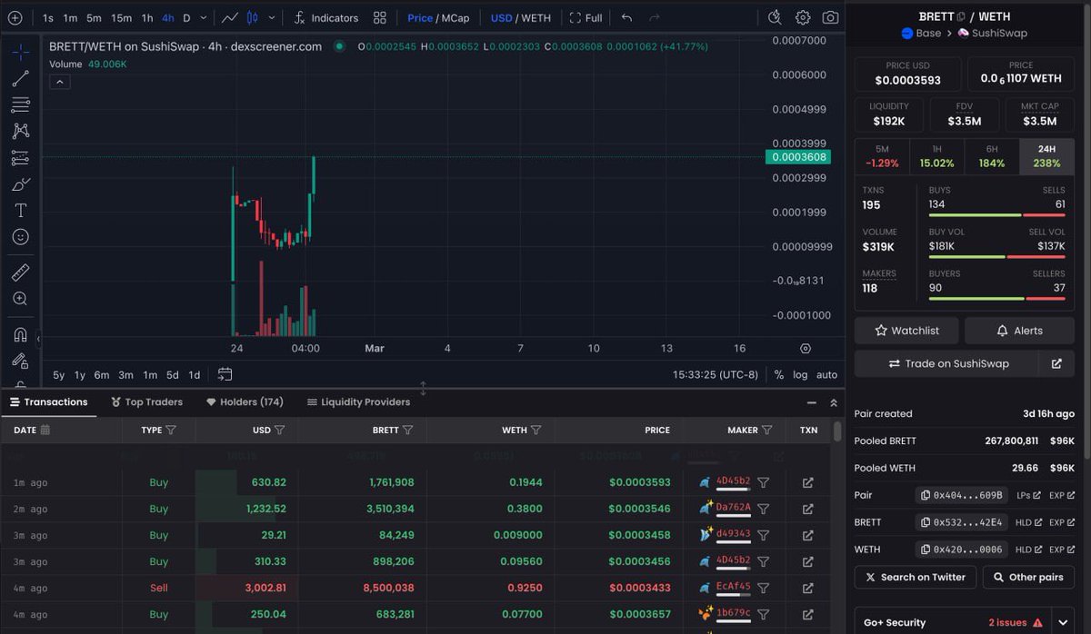1091x634 pixels.
Task: Switch chart interval to 1s
Action: pos(48,17)
